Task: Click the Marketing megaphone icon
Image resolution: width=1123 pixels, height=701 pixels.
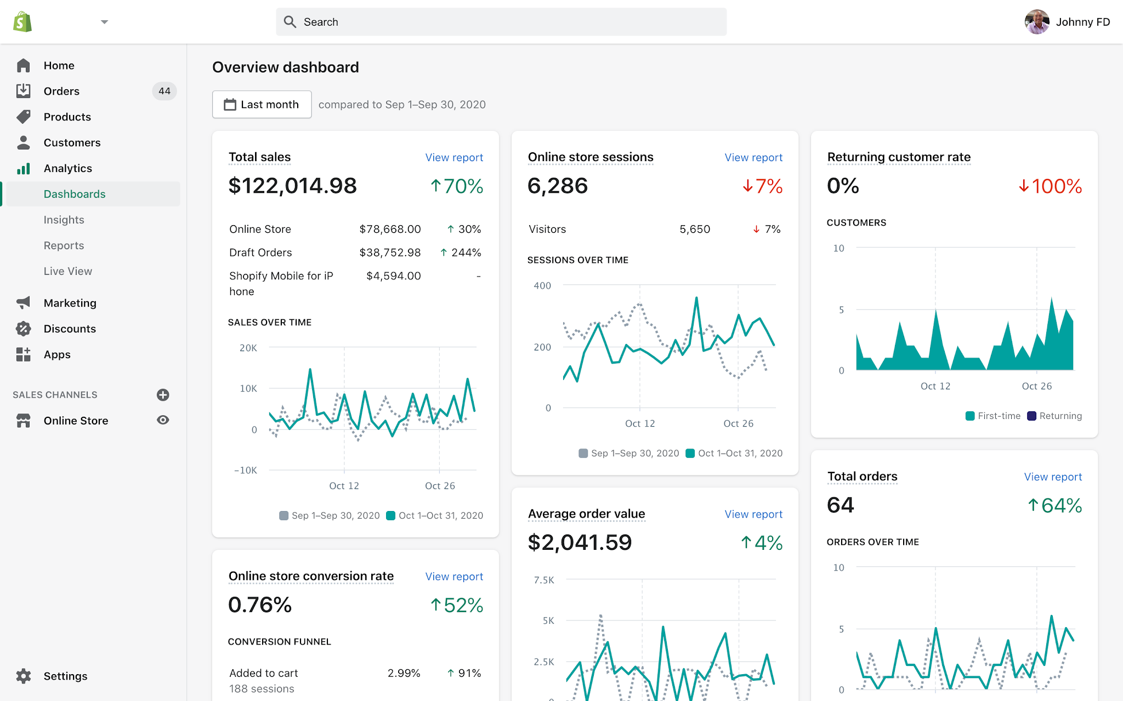Action: (23, 303)
